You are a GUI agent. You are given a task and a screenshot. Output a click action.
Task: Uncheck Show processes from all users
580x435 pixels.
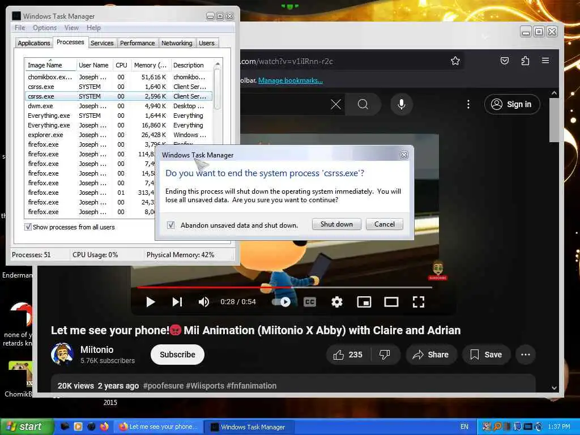pos(28,227)
